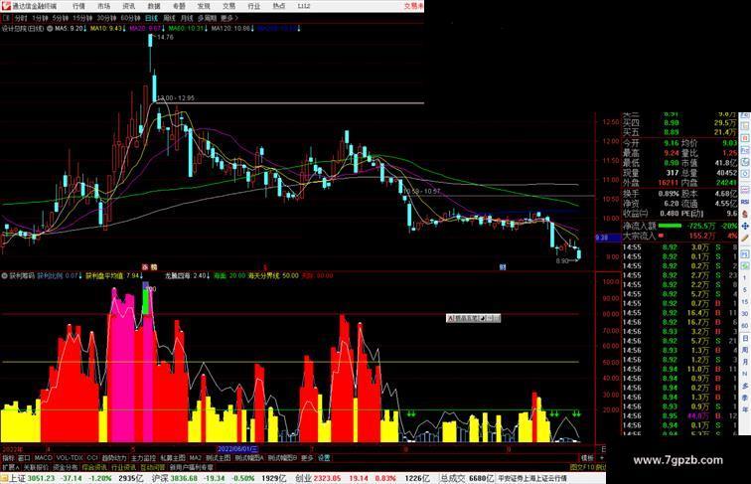Open the 行业资讯 tab

tap(123, 467)
